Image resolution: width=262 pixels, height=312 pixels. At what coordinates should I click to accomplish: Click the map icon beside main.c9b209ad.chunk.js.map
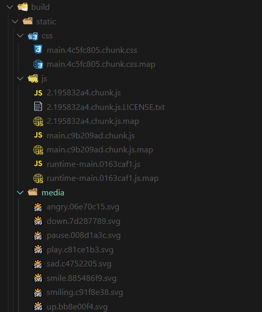(38, 150)
